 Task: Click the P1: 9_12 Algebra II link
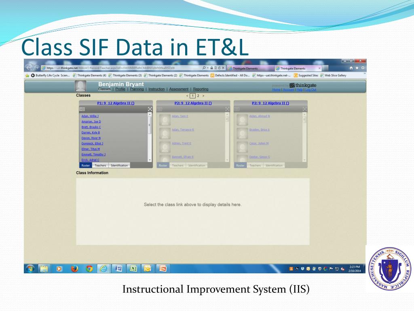click(116, 103)
